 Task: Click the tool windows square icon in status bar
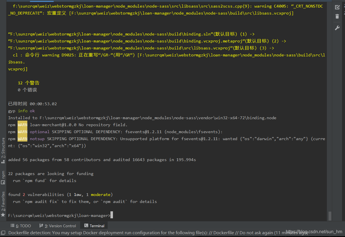pos(3,233)
